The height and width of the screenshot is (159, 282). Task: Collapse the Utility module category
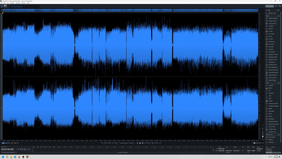click(279, 83)
